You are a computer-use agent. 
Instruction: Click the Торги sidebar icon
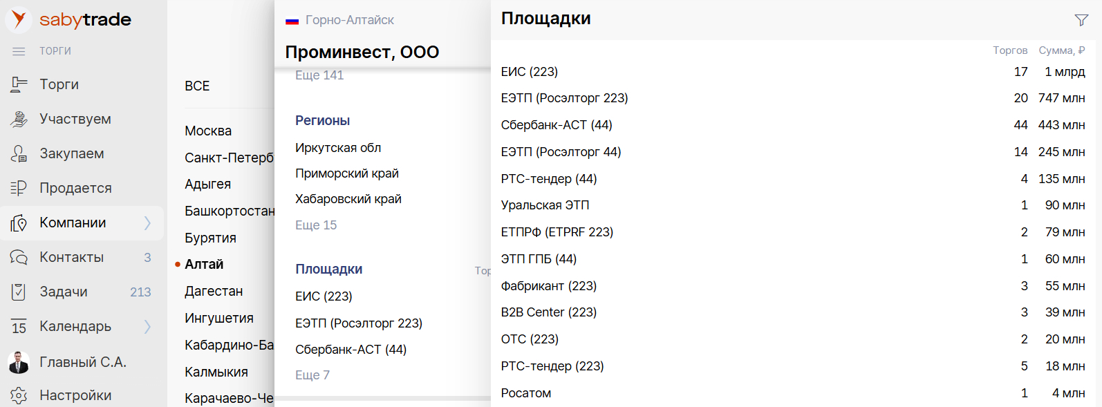pos(19,84)
